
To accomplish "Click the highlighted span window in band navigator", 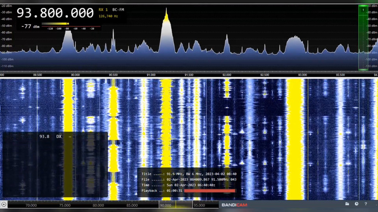I will point(176,205).
